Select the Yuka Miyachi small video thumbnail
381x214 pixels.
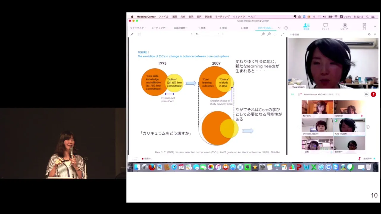[349, 127]
